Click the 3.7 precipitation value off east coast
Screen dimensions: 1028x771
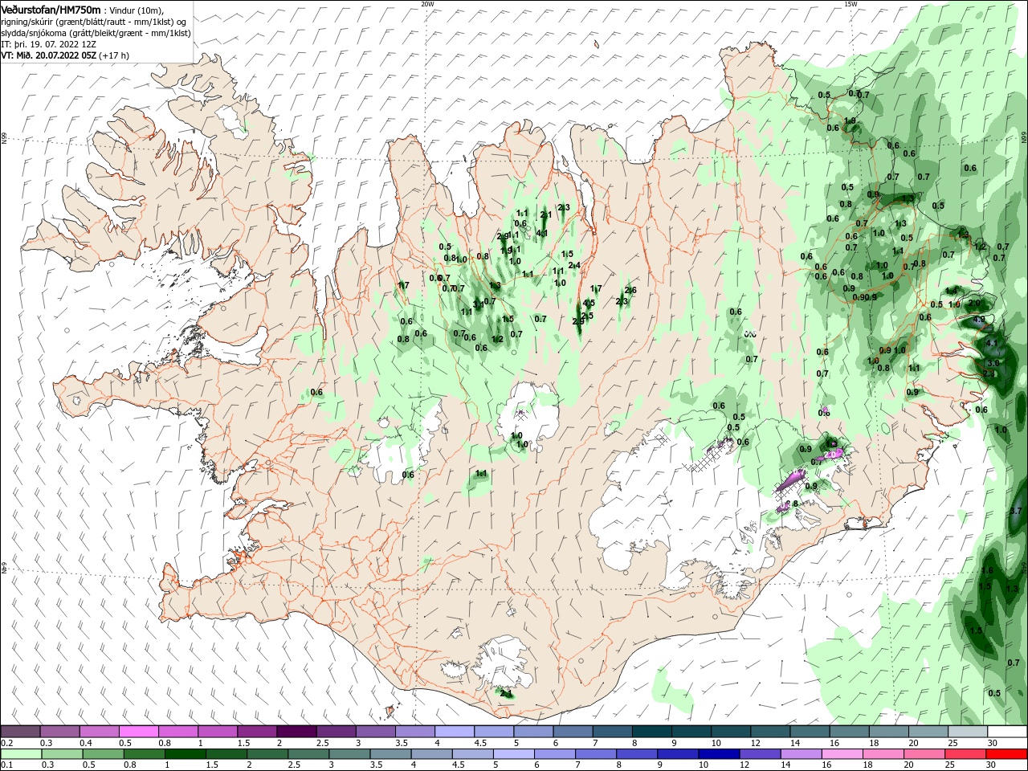(x=1015, y=511)
